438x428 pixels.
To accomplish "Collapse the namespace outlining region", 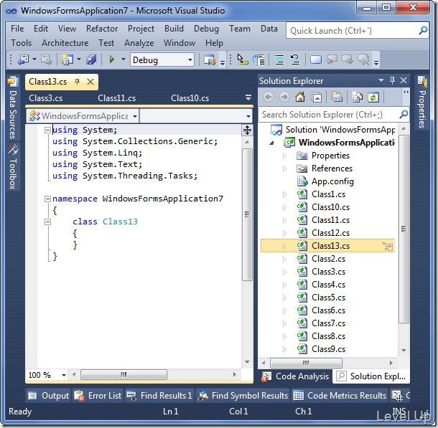I will [x=48, y=199].
